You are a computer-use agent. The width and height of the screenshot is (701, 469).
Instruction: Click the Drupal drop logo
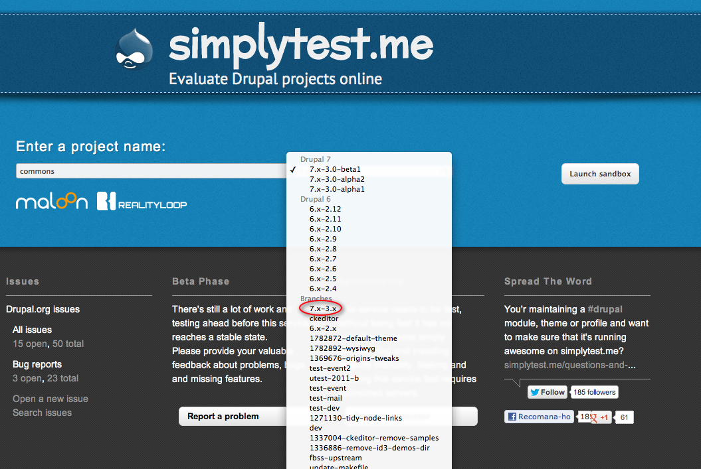(x=134, y=49)
